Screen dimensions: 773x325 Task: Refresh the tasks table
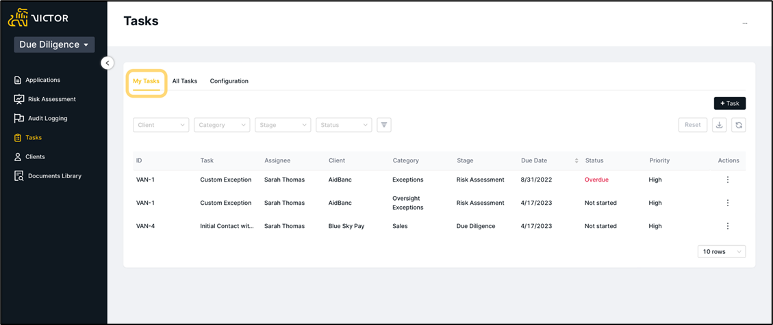click(x=739, y=125)
